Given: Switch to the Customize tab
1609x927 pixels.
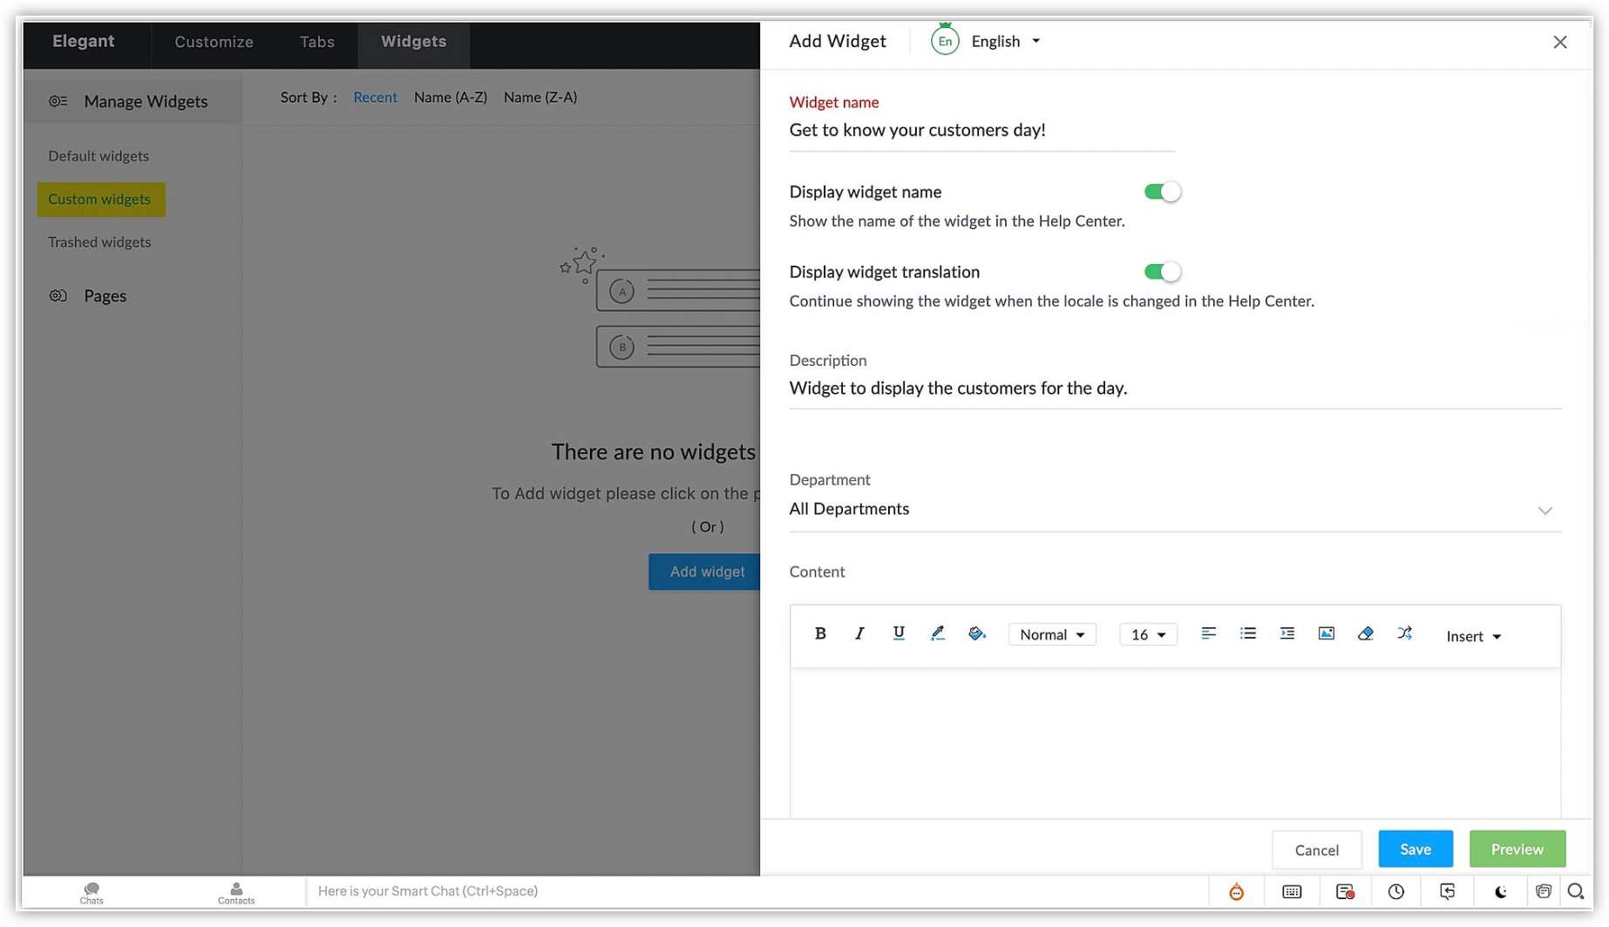Looking at the screenshot, I should coord(214,42).
